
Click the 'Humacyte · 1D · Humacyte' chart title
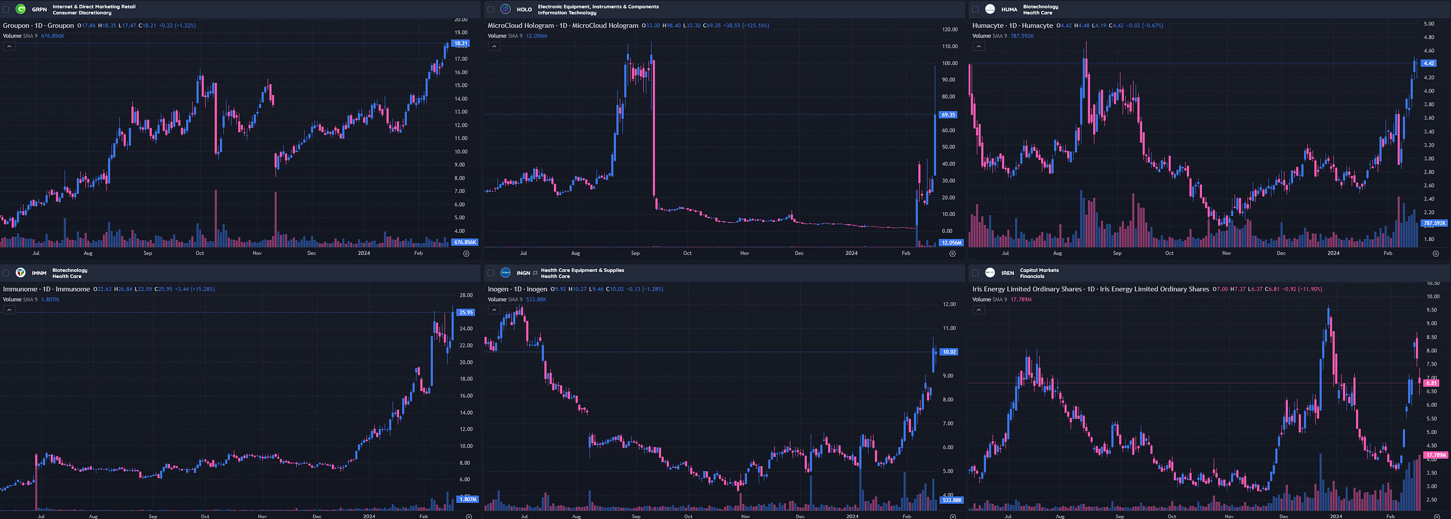click(x=1013, y=25)
